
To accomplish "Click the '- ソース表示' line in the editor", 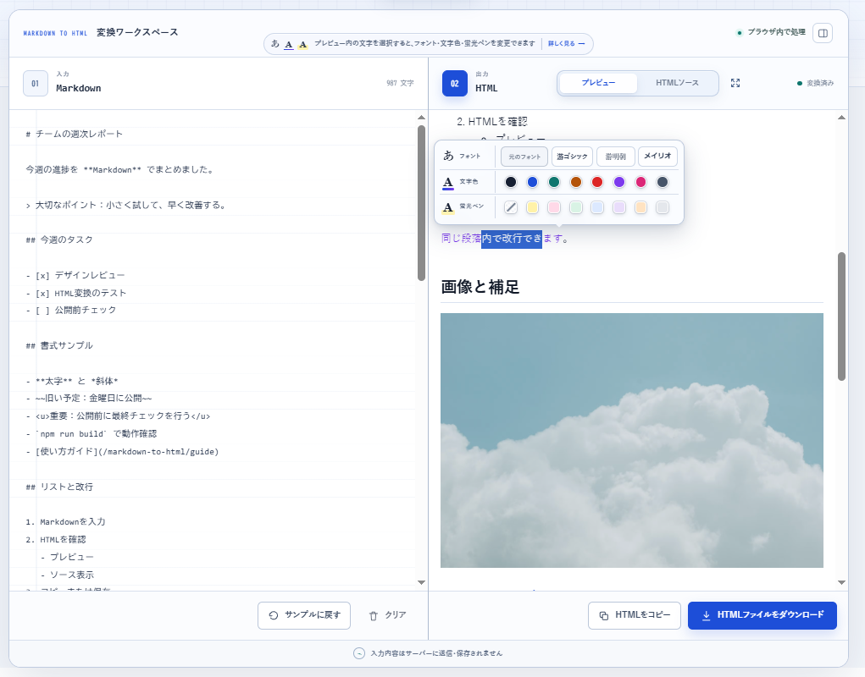I will point(67,575).
